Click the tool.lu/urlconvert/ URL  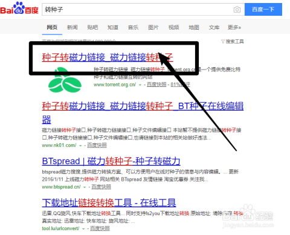point(60,228)
